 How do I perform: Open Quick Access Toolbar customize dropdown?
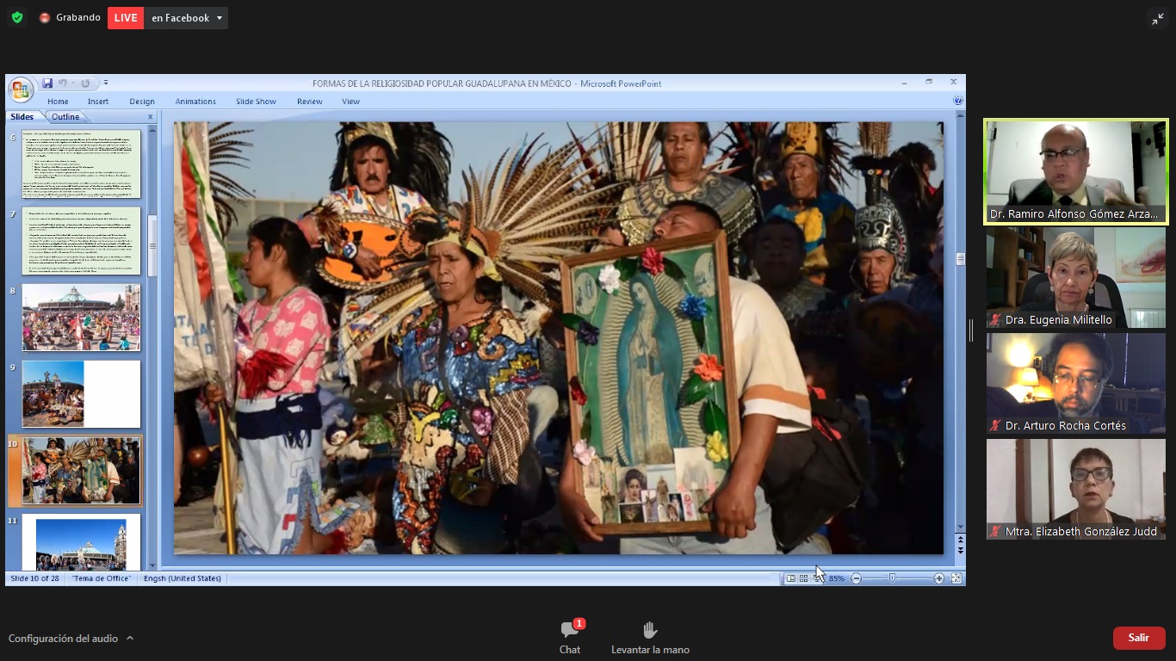coord(106,83)
